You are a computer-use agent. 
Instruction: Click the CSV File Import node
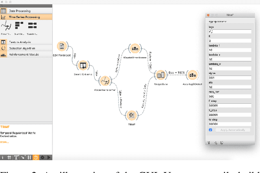point(62,47)
